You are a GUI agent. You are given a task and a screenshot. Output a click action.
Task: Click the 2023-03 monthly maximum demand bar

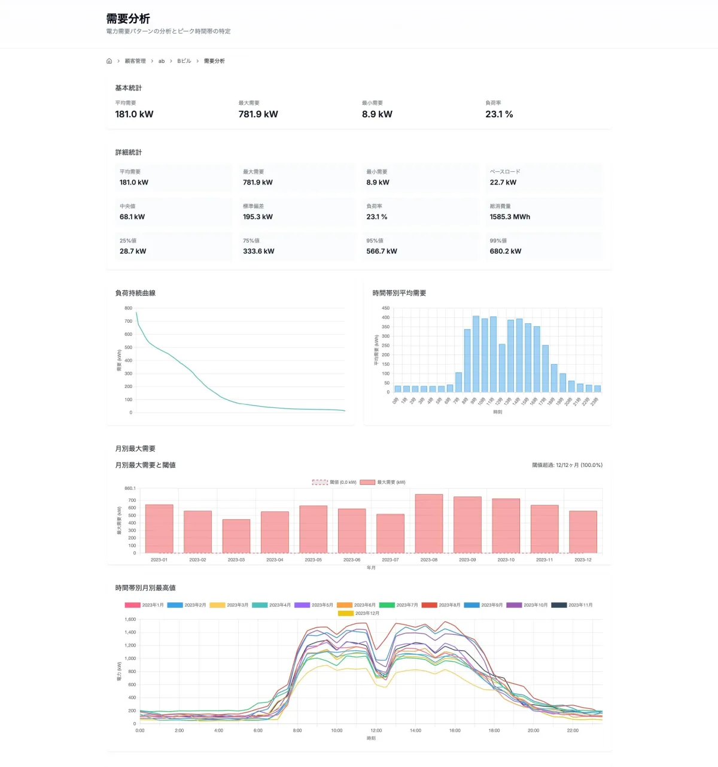click(236, 536)
